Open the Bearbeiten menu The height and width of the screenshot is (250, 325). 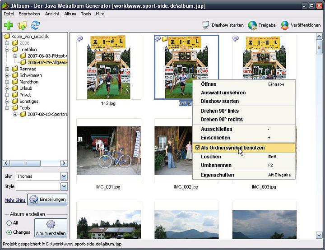(29, 14)
